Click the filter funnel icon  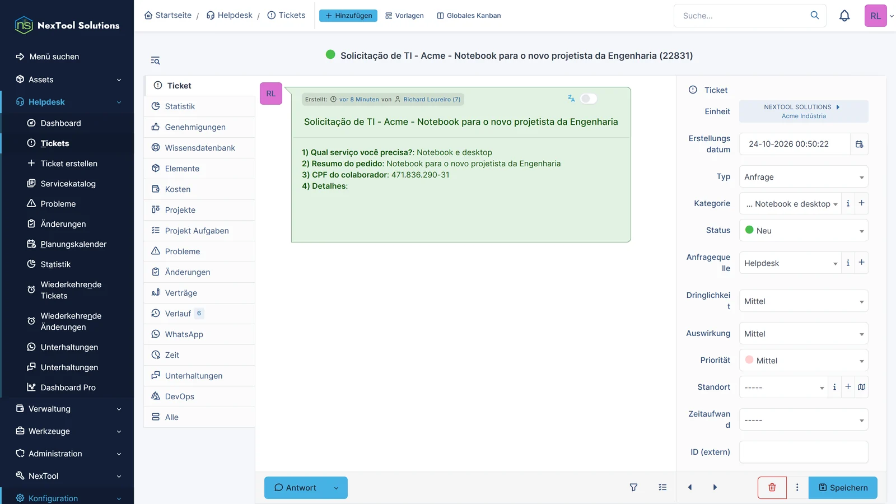(x=633, y=487)
